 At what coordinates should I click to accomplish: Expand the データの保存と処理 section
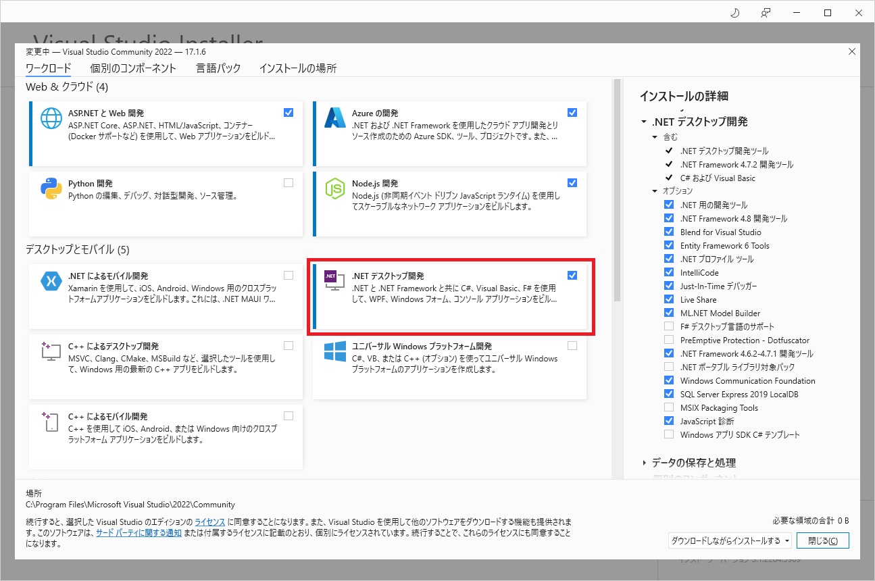[x=644, y=463]
